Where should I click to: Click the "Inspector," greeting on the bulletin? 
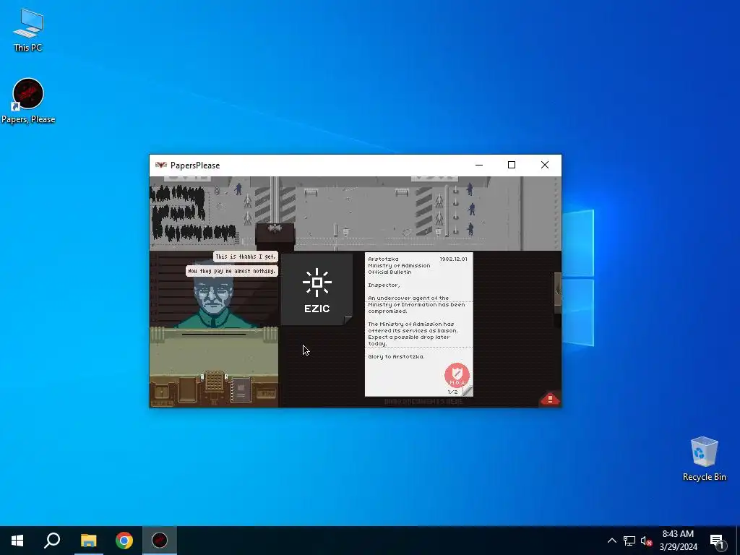[x=384, y=285]
